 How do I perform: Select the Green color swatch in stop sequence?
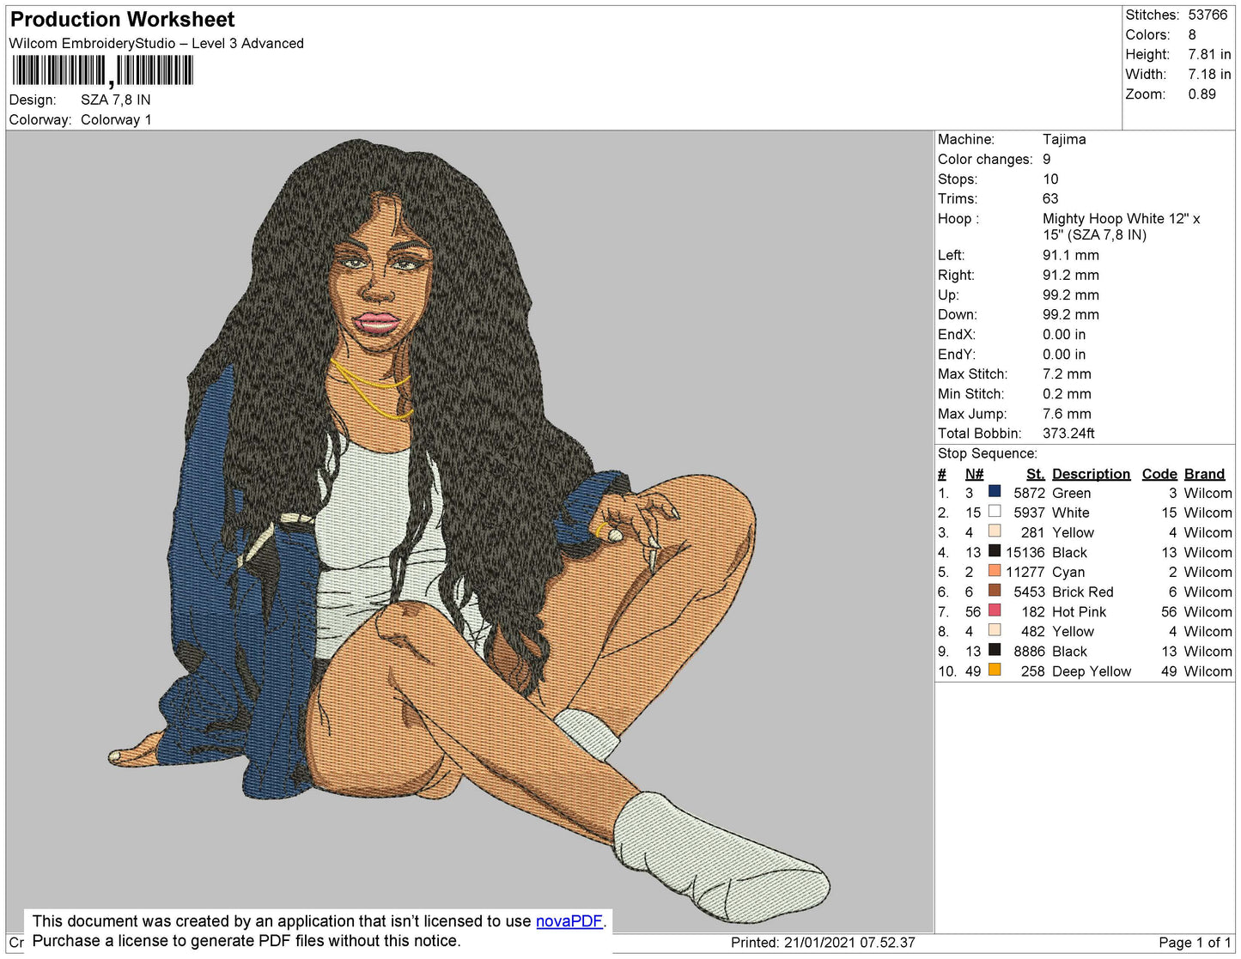[x=995, y=492]
